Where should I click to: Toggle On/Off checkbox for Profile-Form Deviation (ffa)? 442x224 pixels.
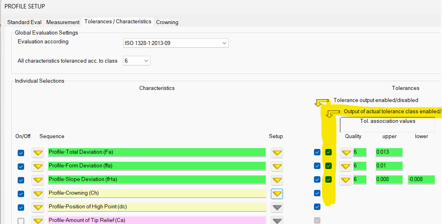[21, 166]
